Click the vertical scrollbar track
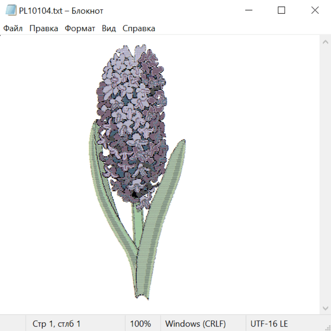This screenshot has width=331, height=331. pos(325,175)
